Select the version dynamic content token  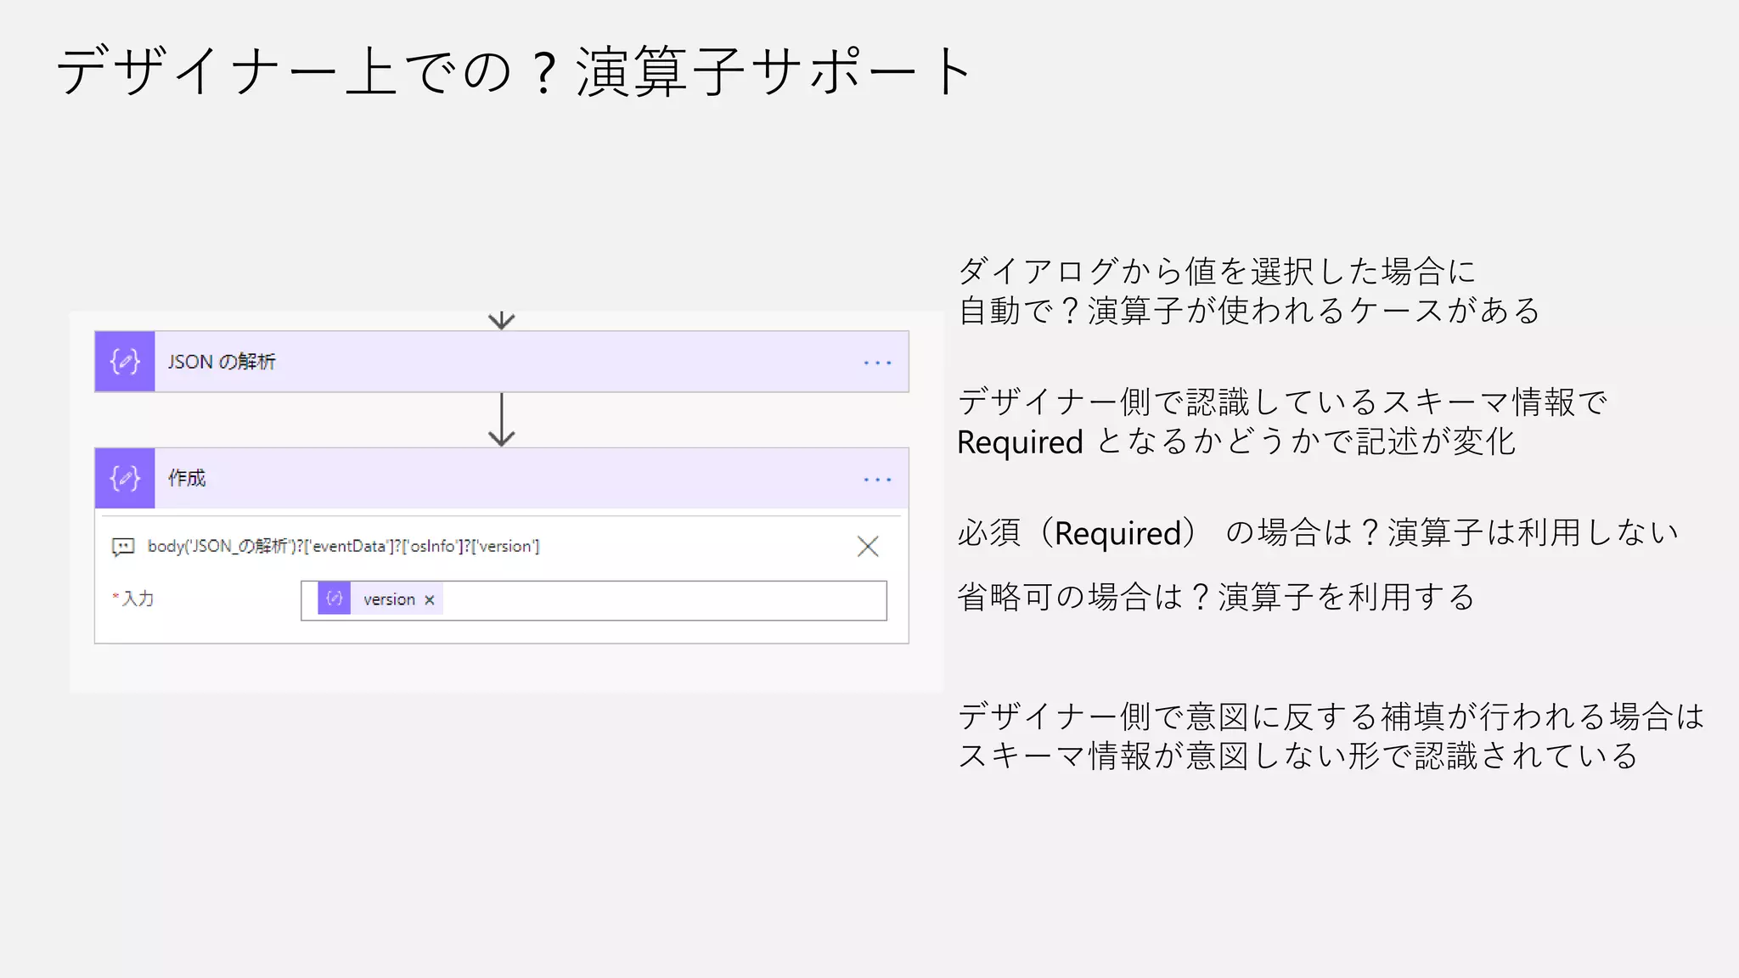(389, 599)
